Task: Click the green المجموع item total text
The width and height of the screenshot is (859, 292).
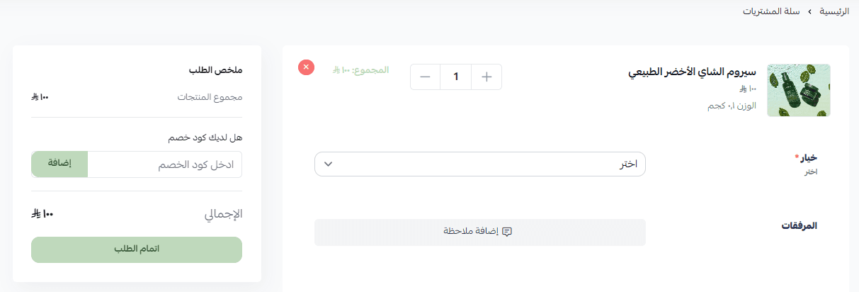Action: coord(361,70)
